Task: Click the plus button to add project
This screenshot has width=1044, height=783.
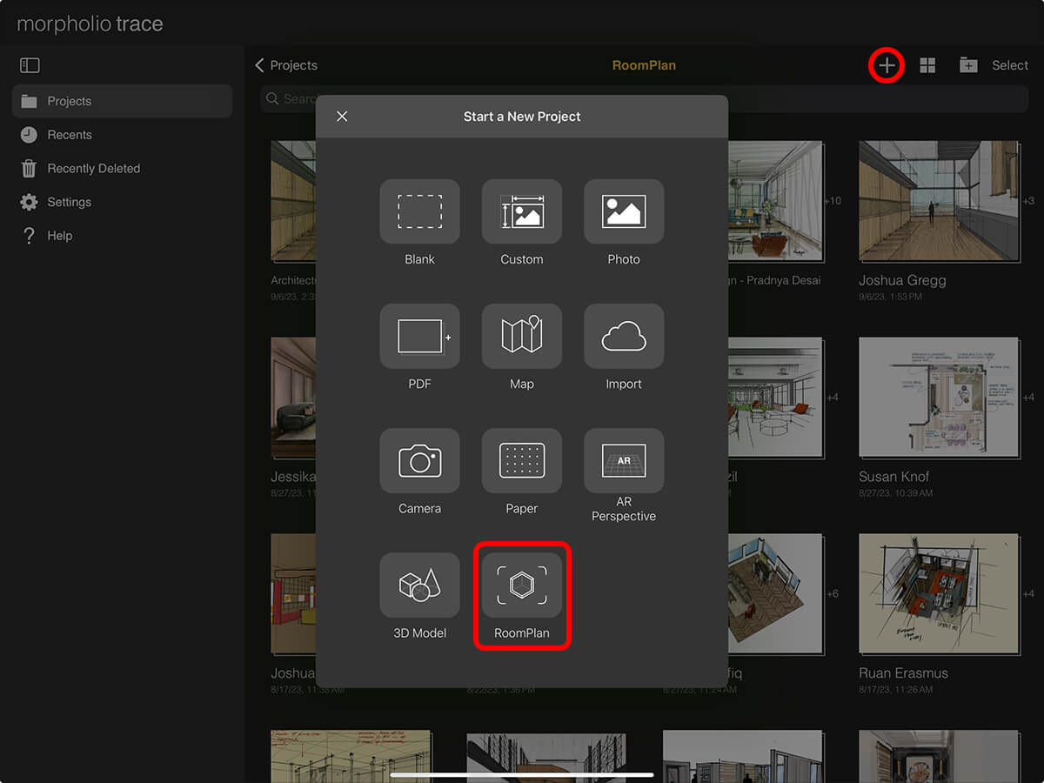Action: click(x=886, y=65)
